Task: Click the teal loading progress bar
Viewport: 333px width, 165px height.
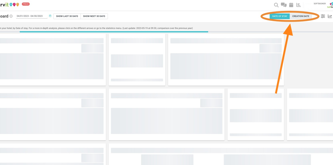Action: (x=114, y=32)
